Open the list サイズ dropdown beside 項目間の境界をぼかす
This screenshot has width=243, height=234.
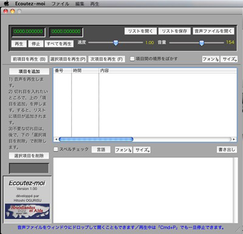pos(229,59)
